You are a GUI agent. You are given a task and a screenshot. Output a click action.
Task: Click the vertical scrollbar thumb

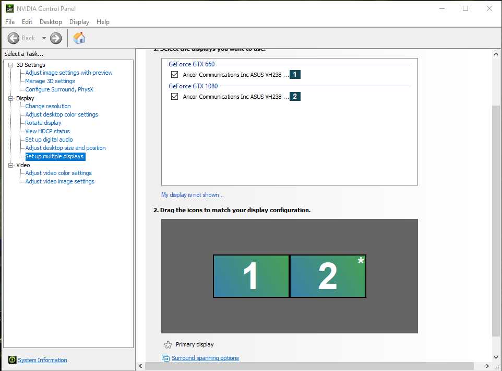point(496,221)
